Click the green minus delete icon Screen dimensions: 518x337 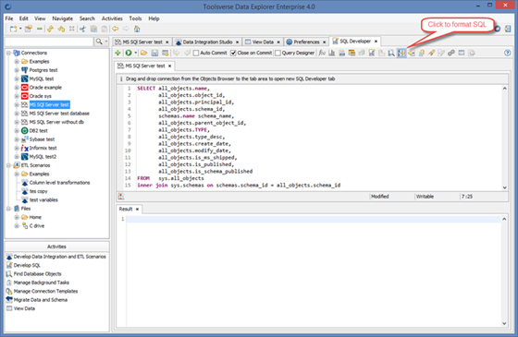pos(39,29)
